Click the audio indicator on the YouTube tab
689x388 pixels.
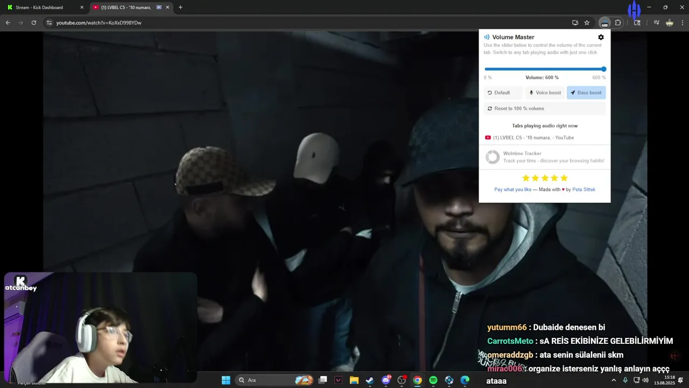coord(159,8)
